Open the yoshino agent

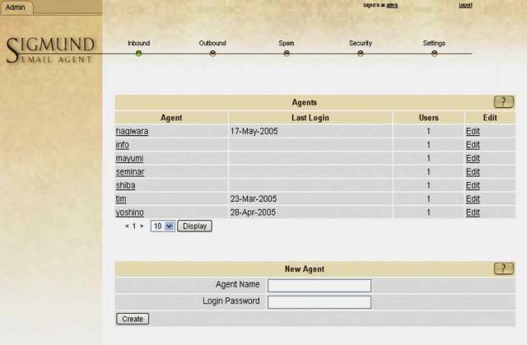pyautogui.click(x=129, y=212)
